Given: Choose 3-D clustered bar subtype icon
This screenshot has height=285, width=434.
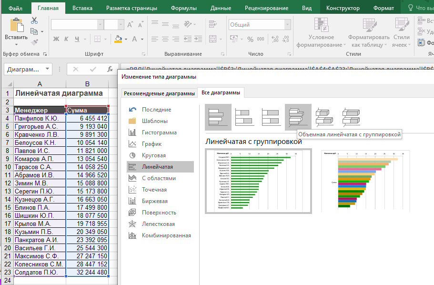Looking at the screenshot, I should (x=298, y=117).
